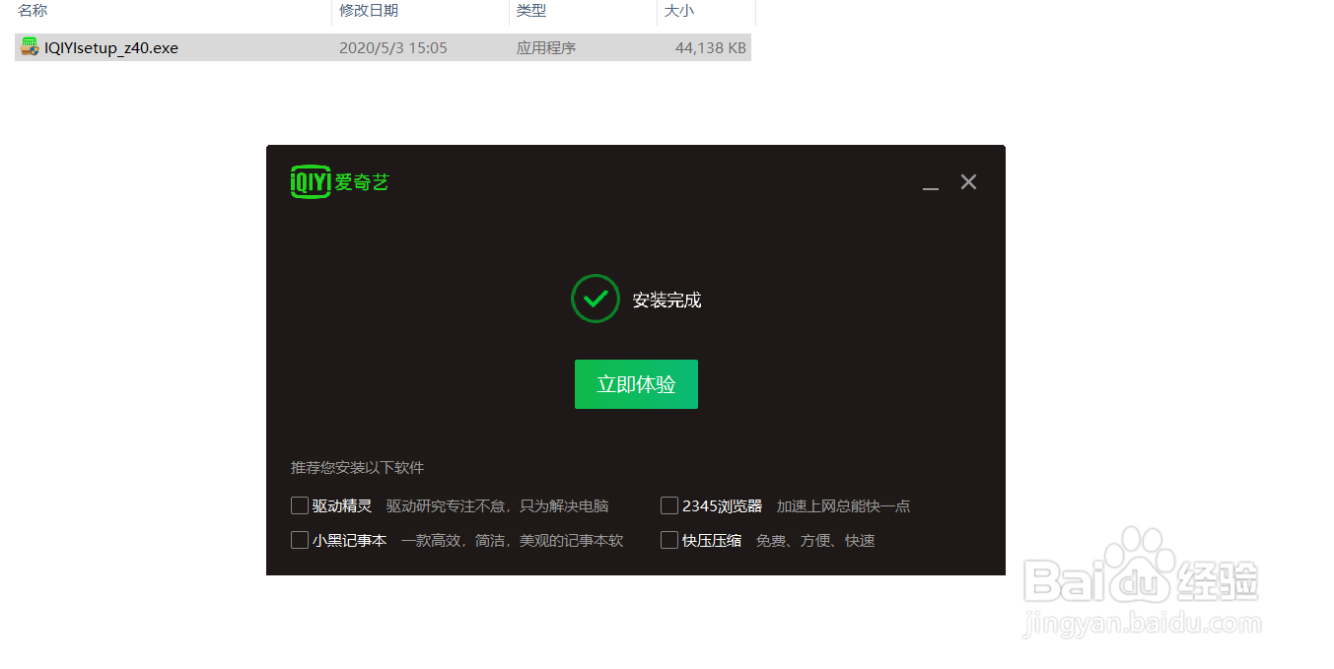Click the date 2020/5/3 15:05
This screenshot has width=1334, height=669.
pos(393,47)
